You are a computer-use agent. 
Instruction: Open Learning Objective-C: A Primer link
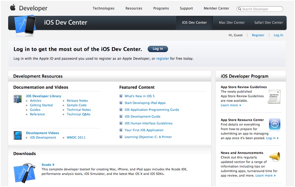(148, 137)
